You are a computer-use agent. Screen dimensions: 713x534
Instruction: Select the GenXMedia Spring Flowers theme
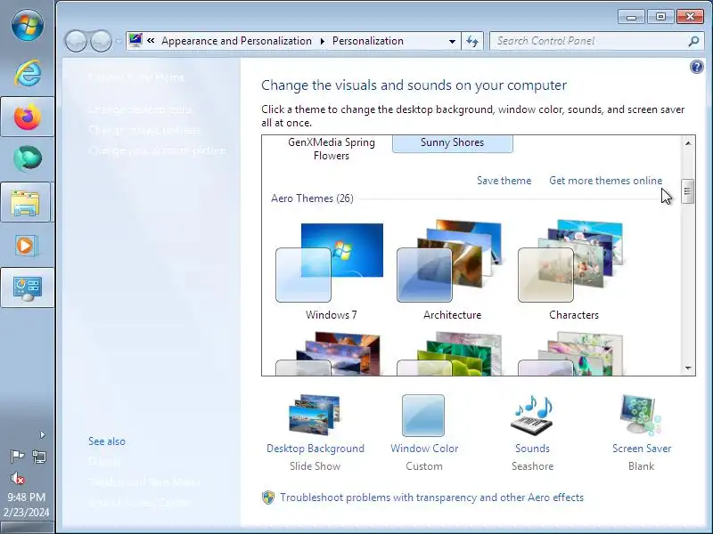pos(332,149)
